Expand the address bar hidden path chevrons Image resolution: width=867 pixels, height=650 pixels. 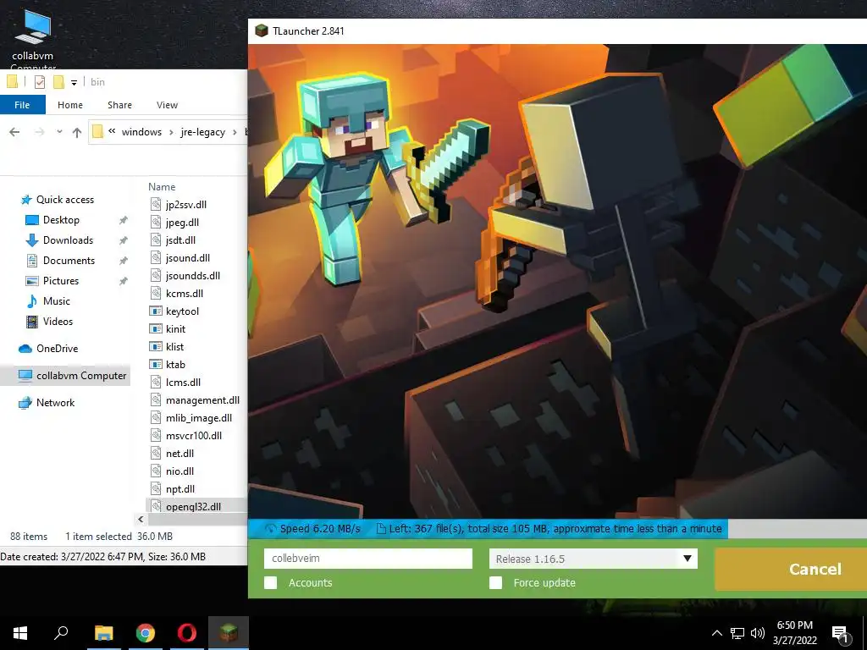[x=112, y=131]
